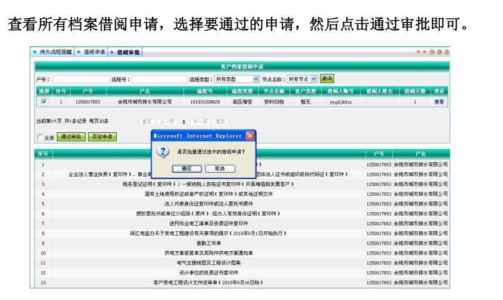Click the 上一页 pagination button
This screenshot has height=300, width=503.
point(167,122)
